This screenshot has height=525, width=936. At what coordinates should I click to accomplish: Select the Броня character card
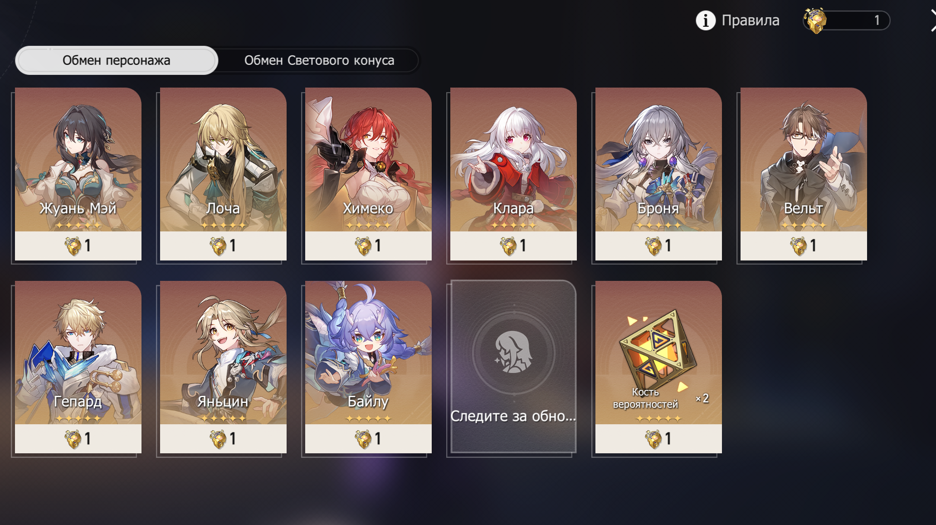[658, 174]
